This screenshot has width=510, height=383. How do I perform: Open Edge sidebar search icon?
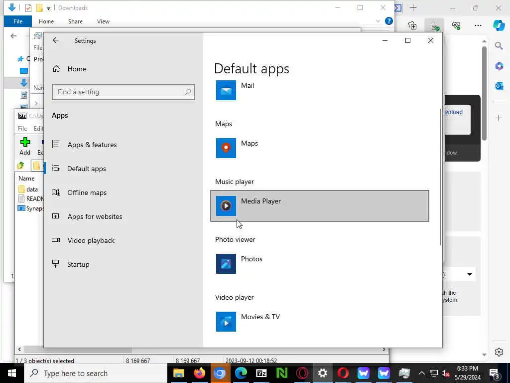(x=499, y=46)
